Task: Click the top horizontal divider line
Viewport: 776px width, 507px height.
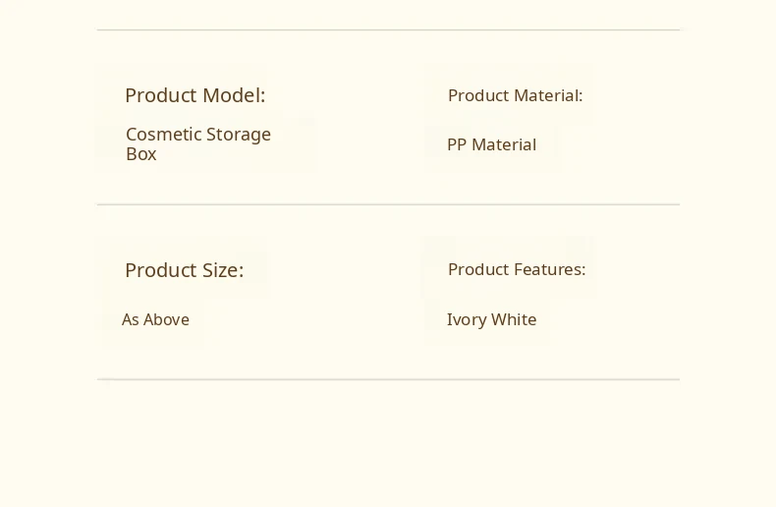Action: (x=389, y=29)
